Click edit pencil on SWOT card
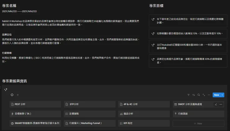The height and width of the screenshot is (131, 230). coord(216,104)
